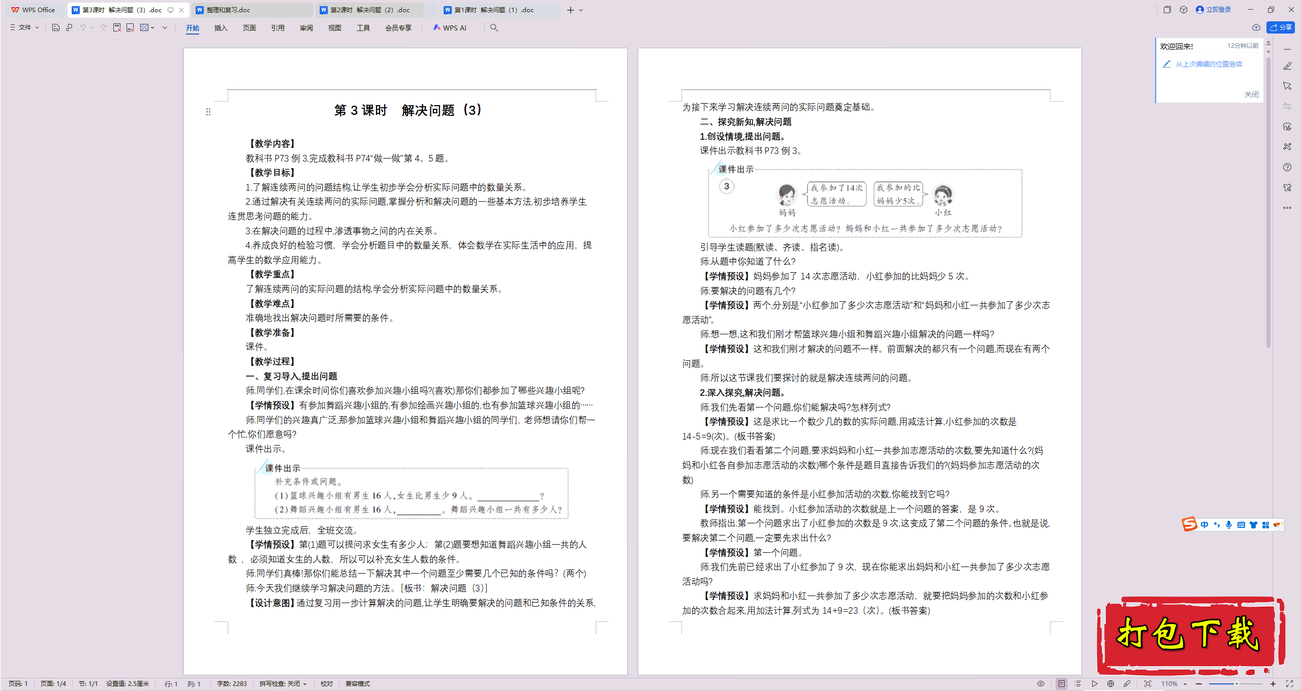Click 校对 in the status bar
The height and width of the screenshot is (691, 1301).
(x=326, y=684)
